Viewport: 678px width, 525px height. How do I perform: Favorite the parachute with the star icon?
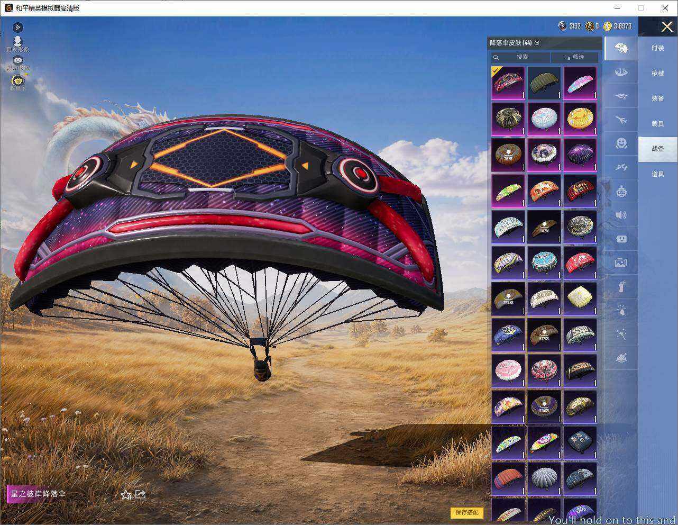click(x=126, y=495)
